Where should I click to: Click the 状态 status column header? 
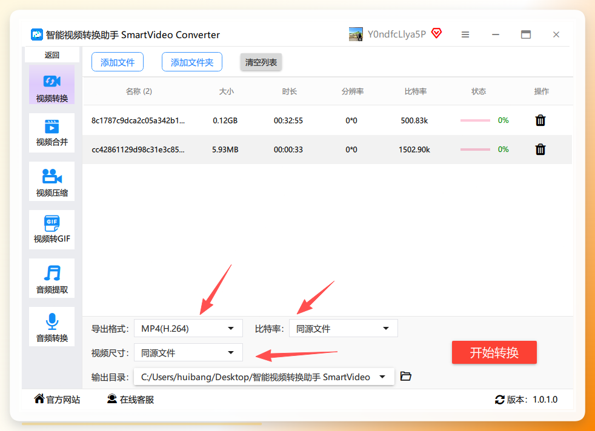click(x=479, y=91)
